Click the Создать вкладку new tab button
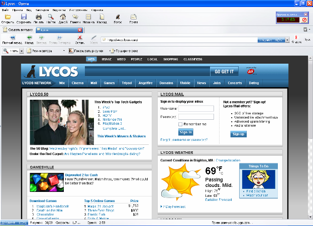Screen dimensions: 313x226 (18, 30)
